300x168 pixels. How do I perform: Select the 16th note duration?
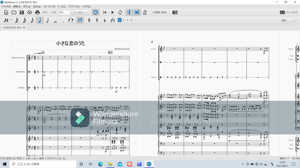point(24,20)
